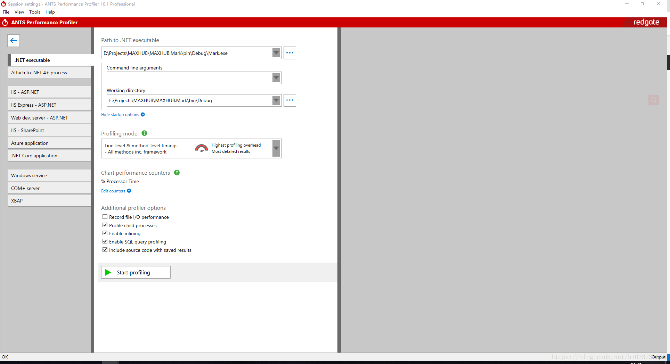Select IIS Express - ASP.NET option
The height and width of the screenshot is (364, 670).
tap(49, 105)
